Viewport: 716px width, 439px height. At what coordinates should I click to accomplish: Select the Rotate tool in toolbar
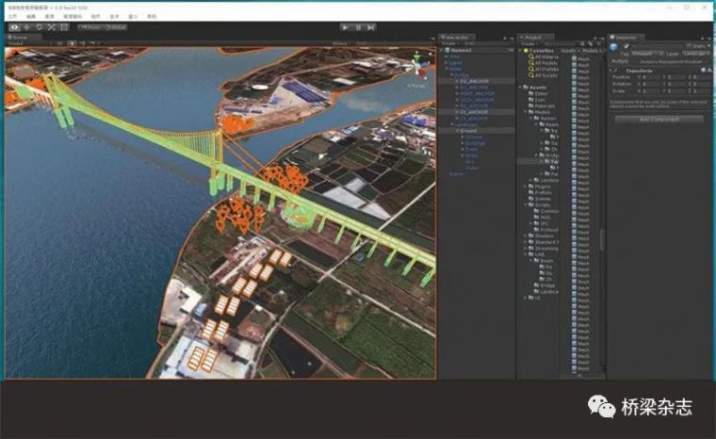coord(39,27)
